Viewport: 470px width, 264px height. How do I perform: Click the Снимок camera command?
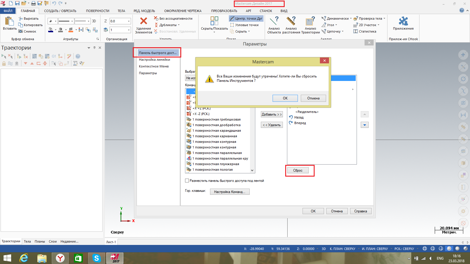click(27, 31)
